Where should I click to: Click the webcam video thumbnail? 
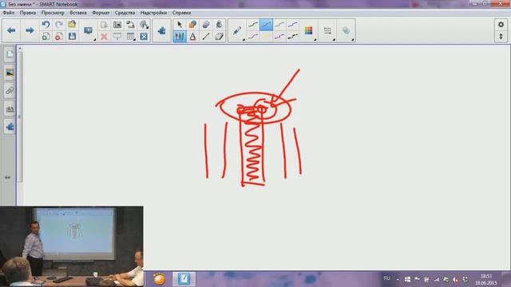(x=72, y=246)
